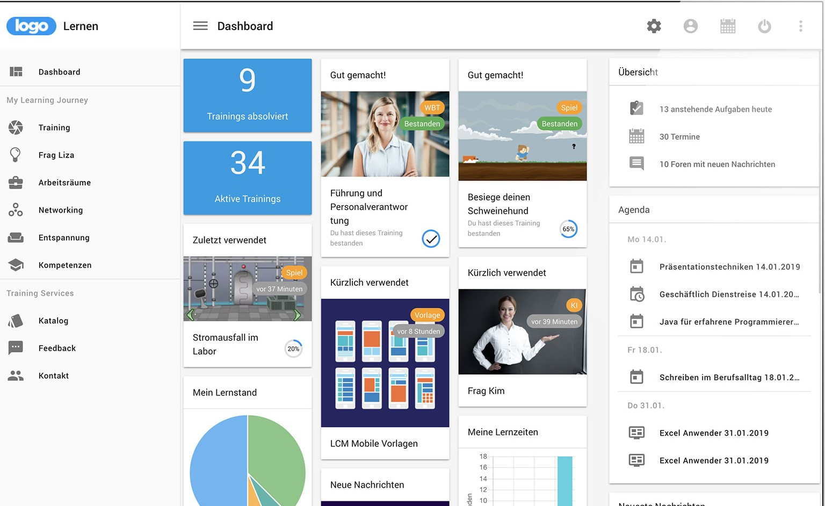Open 13 anstehende Aufgaben heute
Viewport: 825px width, 506px height.
click(x=715, y=109)
